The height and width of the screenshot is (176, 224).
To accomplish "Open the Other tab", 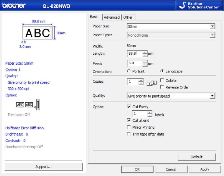I will coord(128,17).
